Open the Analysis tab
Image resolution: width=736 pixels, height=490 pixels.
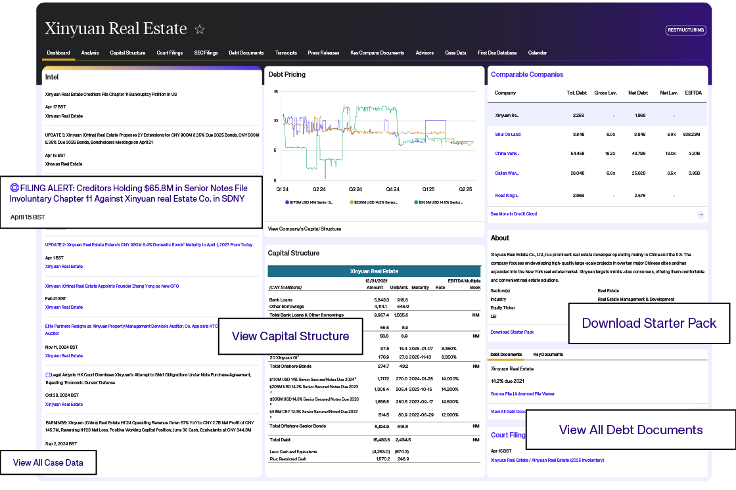pyautogui.click(x=90, y=53)
